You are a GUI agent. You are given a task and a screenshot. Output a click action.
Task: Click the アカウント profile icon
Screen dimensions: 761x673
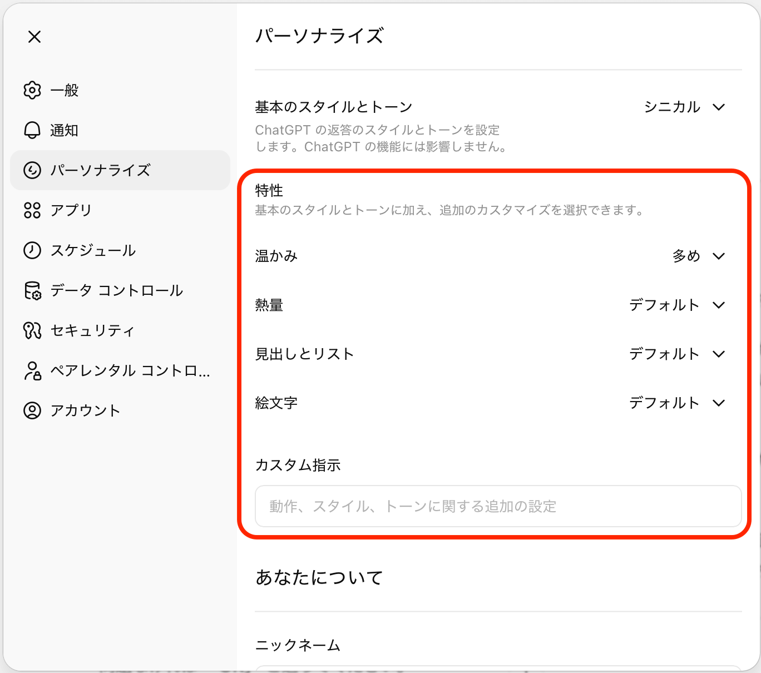coord(32,410)
